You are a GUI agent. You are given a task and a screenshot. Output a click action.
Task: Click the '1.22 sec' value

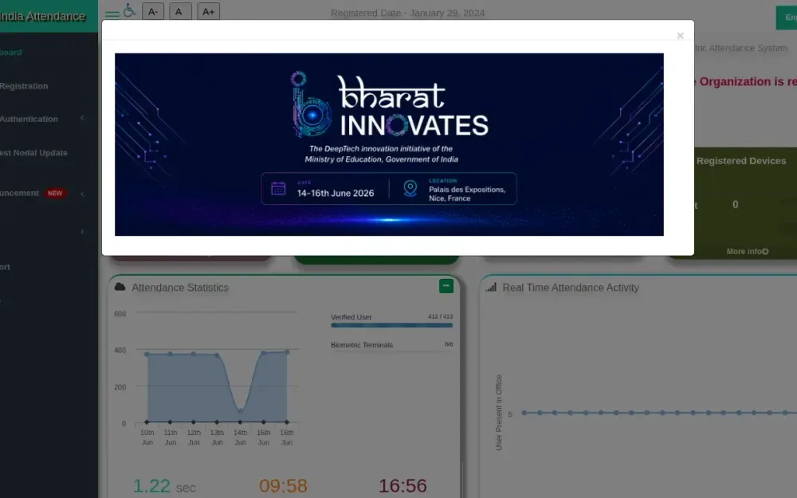click(164, 486)
